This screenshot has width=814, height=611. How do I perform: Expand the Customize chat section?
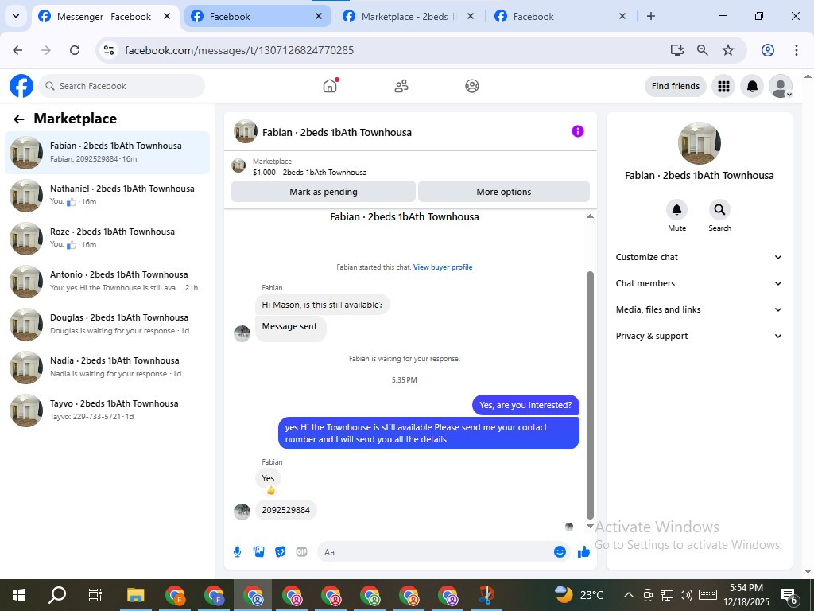tap(699, 257)
